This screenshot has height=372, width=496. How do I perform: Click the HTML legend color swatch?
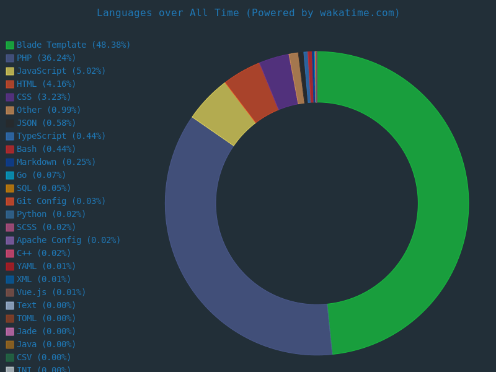tap(10, 84)
